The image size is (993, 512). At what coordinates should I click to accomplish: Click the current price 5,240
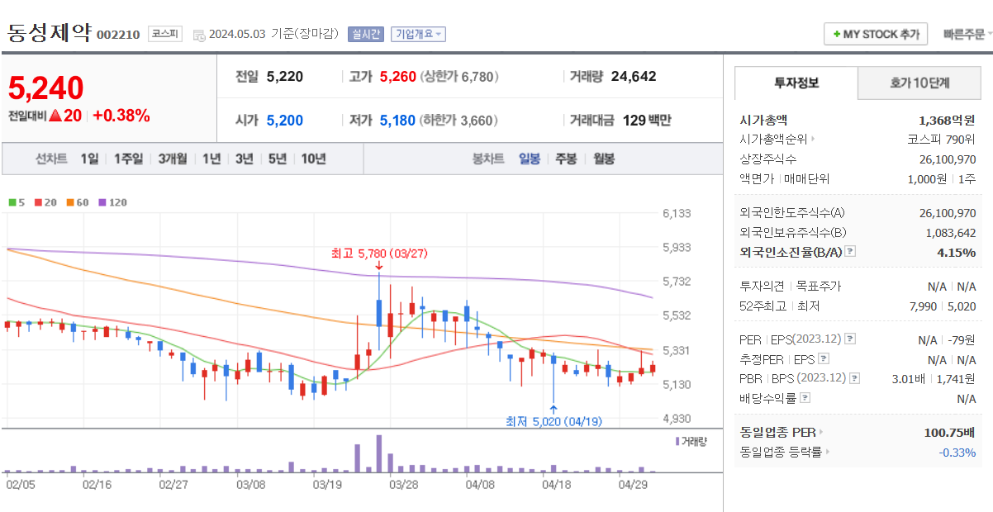pos(46,88)
